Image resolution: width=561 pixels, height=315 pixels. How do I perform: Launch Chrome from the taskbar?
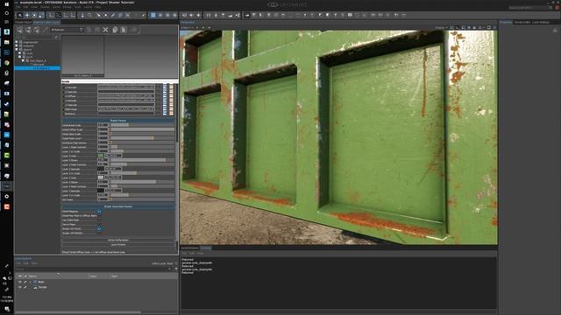[x=6, y=63]
